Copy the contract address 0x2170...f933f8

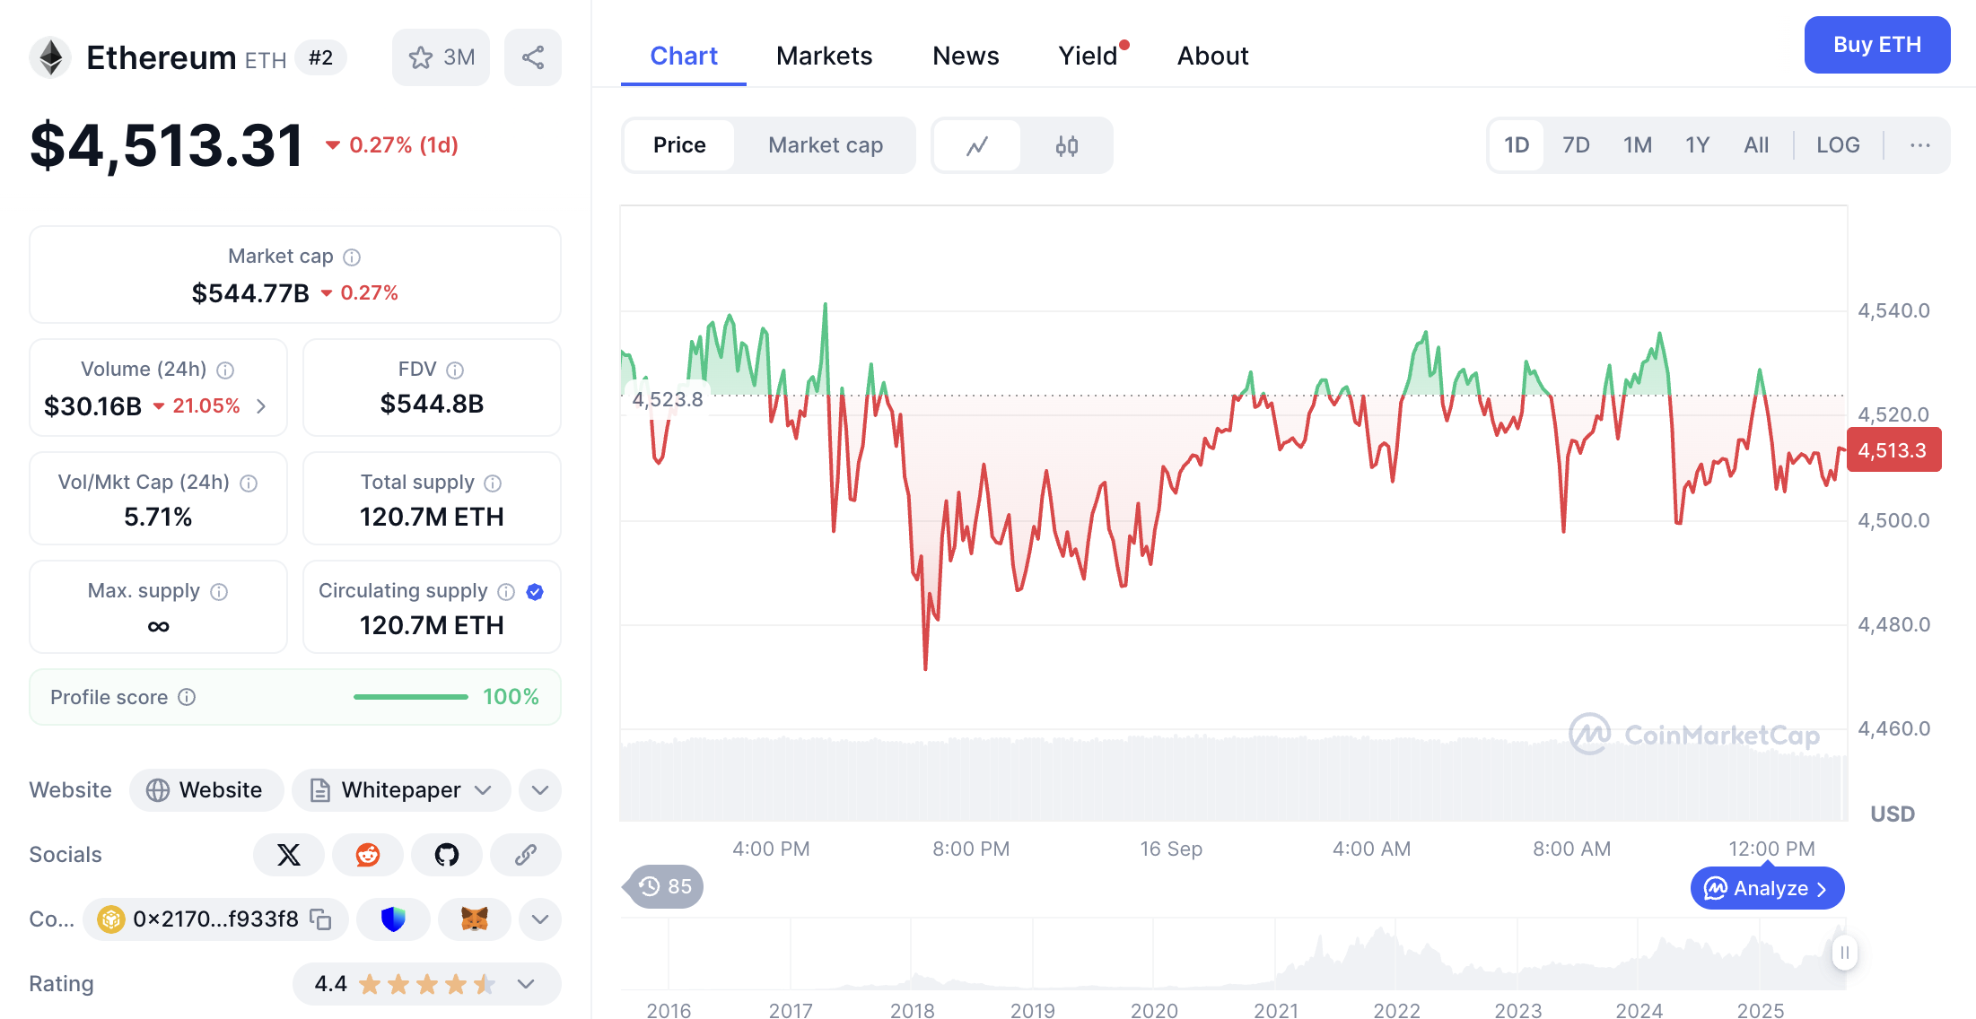(320, 919)
